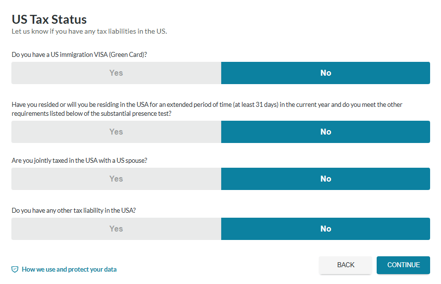
Task: Click the 'Have you resided' question first line
Action: [x=207, y=104]
